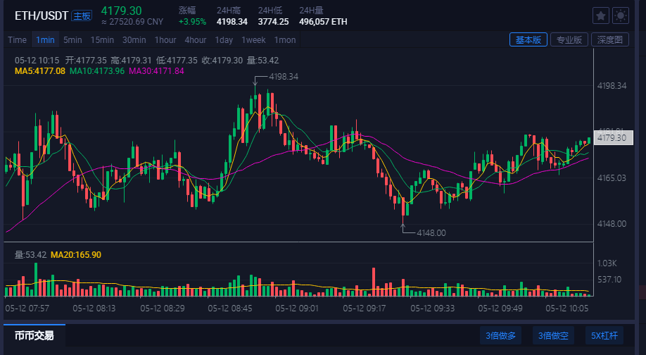Screen dimensions: 646x355
Task: Click the 496,057 ETH volume value
Action: pos(323,21)
